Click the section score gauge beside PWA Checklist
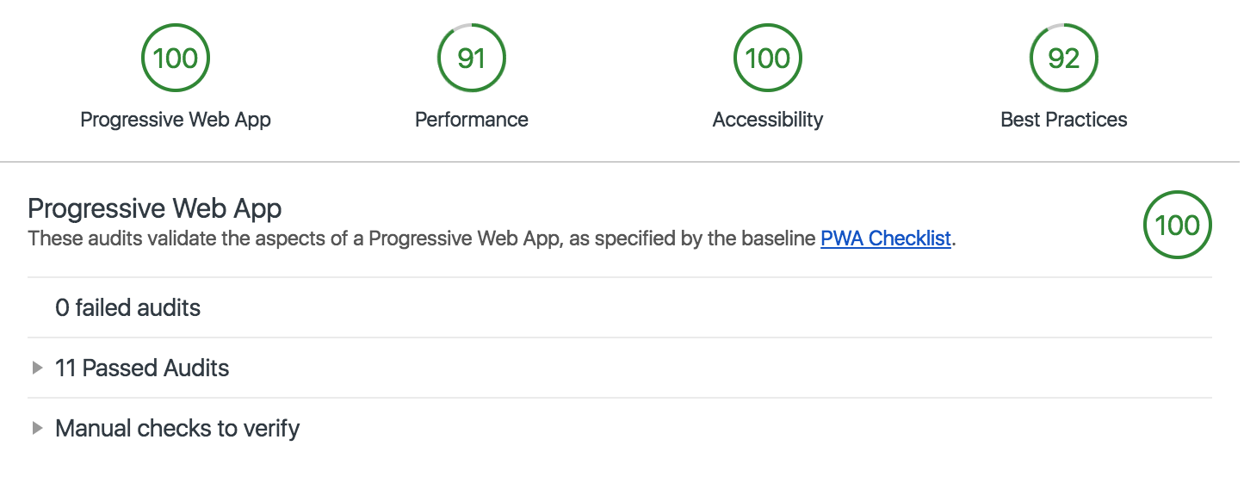The height and width of the screenshot is (483, 1244). tap(1177, 225)
